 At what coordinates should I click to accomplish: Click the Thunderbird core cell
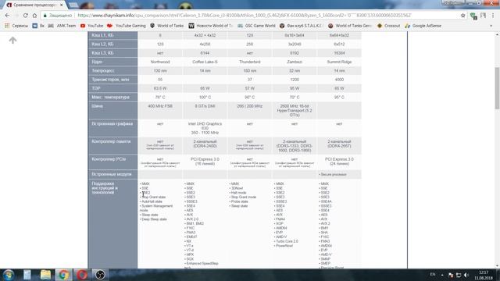pos(250,62)
